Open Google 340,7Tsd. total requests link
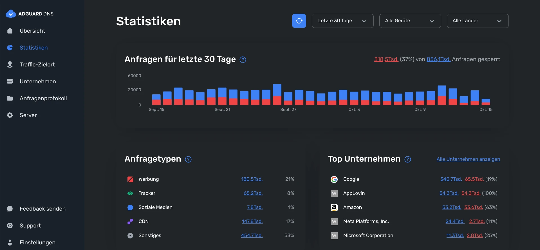Screen dimensions: 540x250 click(451, 179)
